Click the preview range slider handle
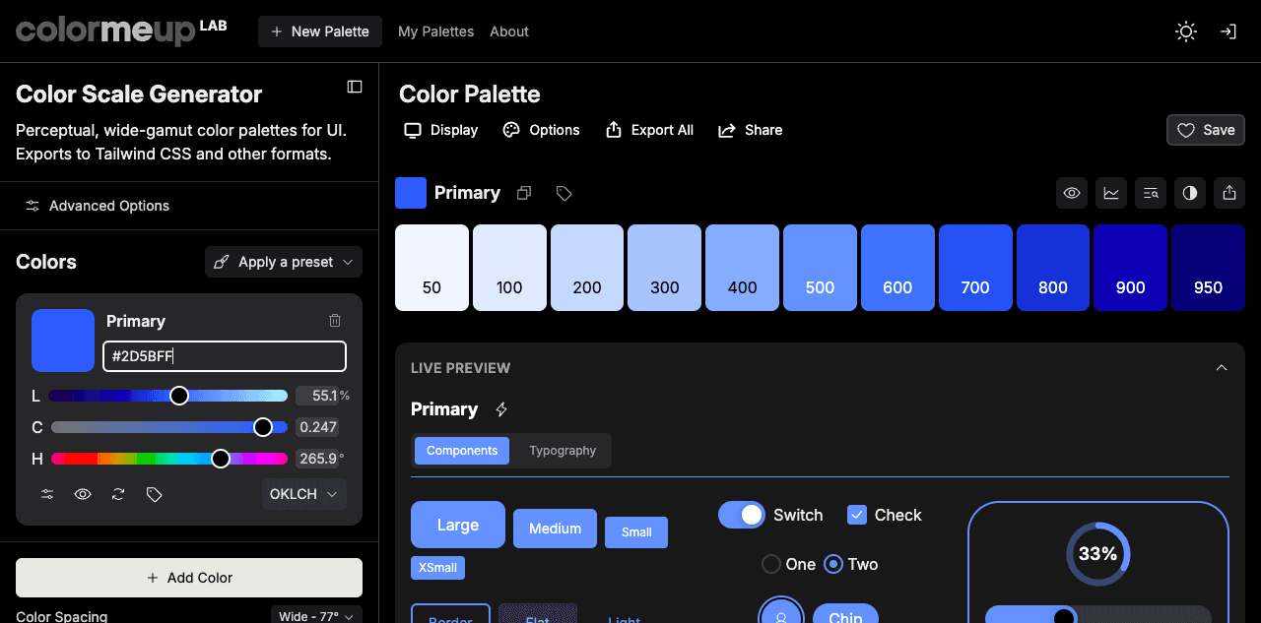This screenshot has width=1261, height=623. tap(1064, 616)
